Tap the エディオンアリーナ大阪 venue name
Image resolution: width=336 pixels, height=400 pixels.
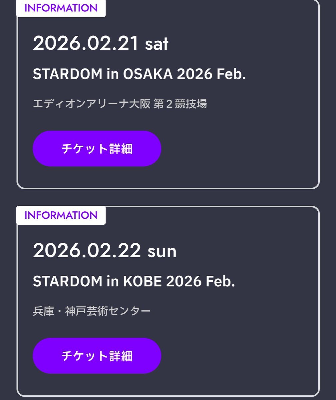pyautogui.click(x=92, y=104)
